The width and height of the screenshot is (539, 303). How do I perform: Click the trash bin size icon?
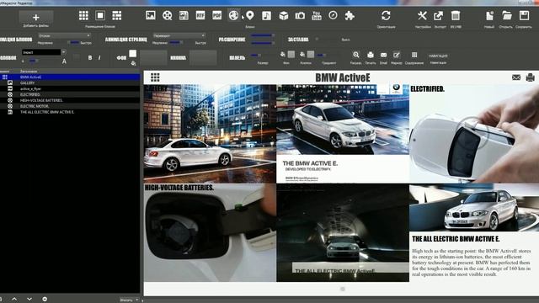click(x=456, y=15)
